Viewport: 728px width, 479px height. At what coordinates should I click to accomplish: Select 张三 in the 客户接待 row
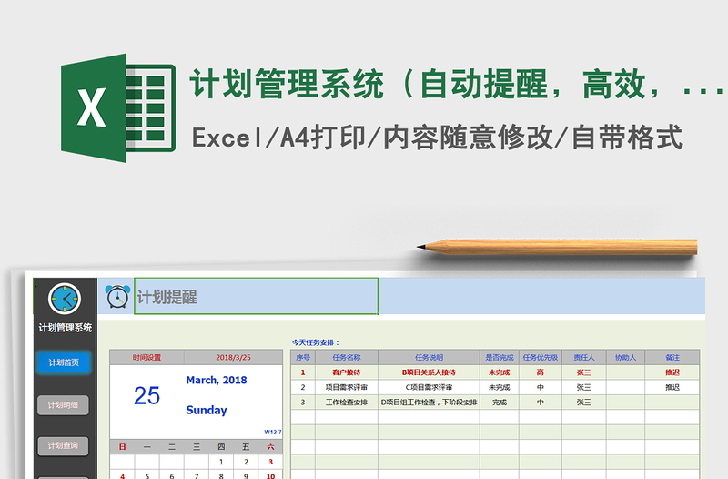pyautogui.click(x=583, y=372)
